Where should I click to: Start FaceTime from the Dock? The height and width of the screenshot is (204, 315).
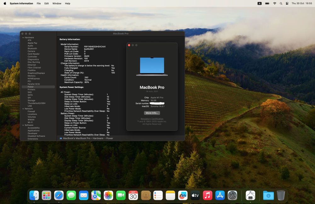(121, 195)
